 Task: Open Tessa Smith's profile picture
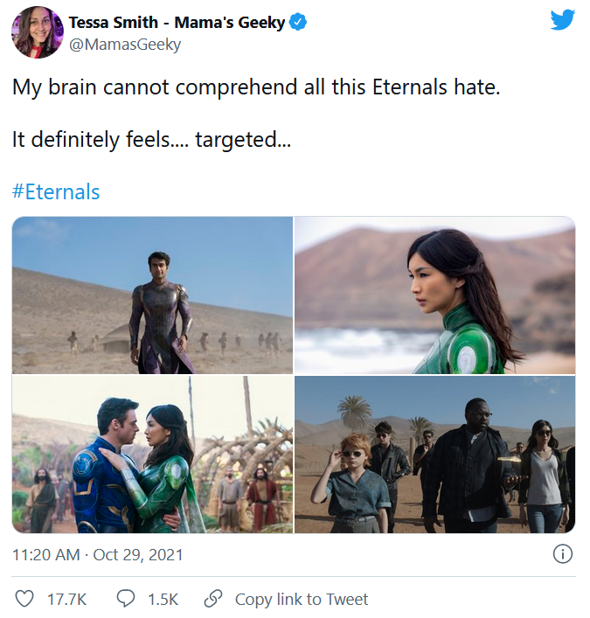point(38,32)
